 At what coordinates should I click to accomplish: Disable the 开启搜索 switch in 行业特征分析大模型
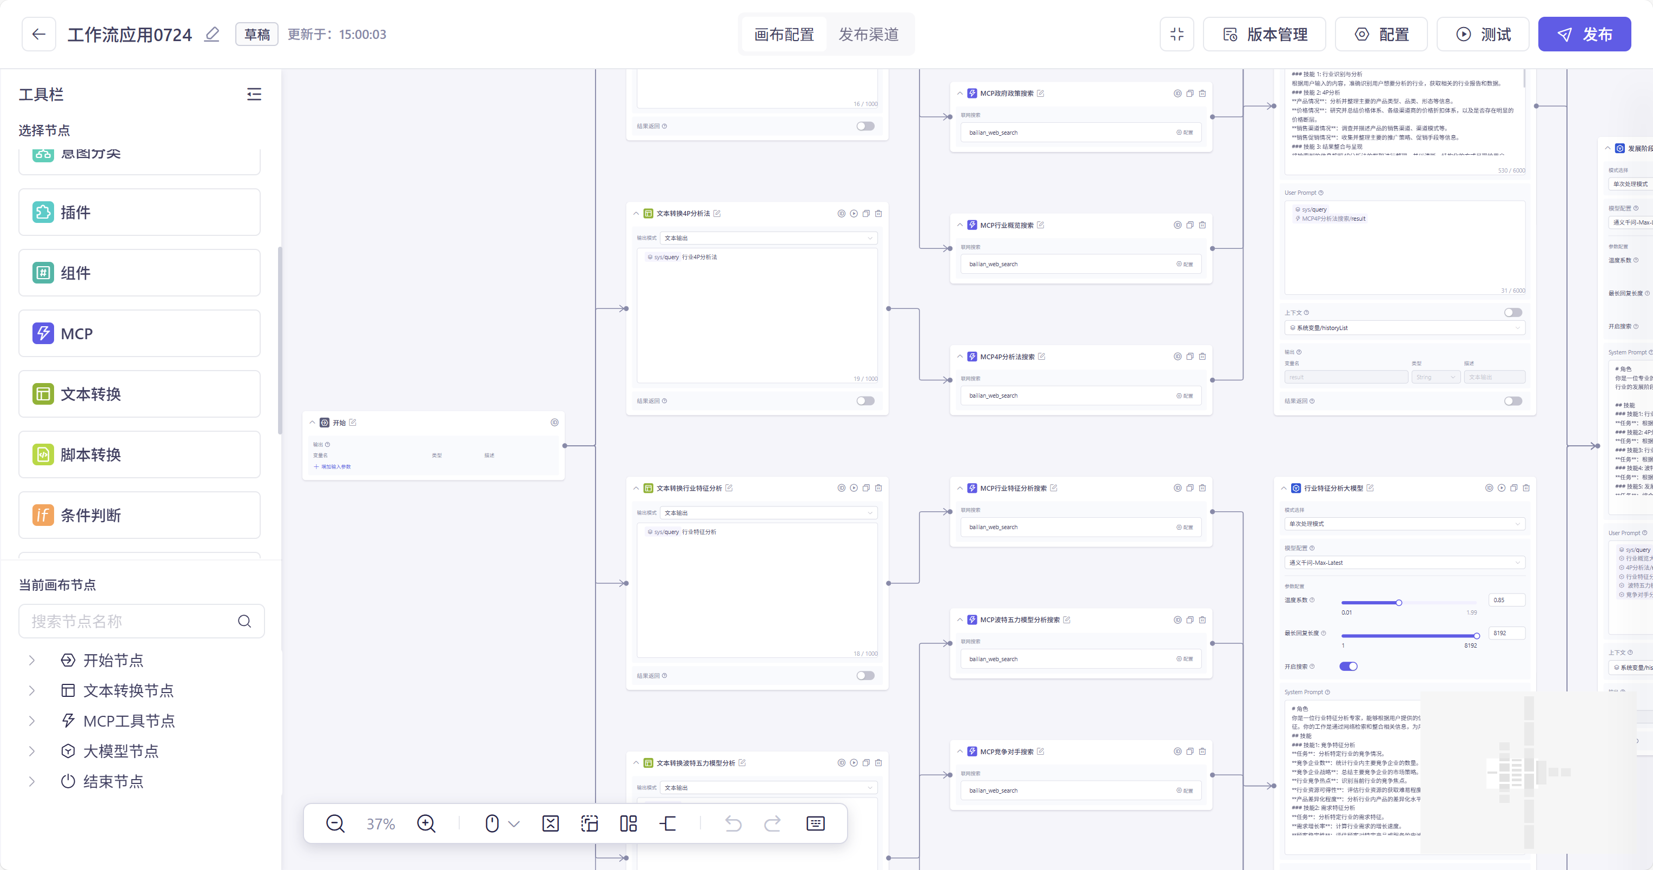point(1348,667)
